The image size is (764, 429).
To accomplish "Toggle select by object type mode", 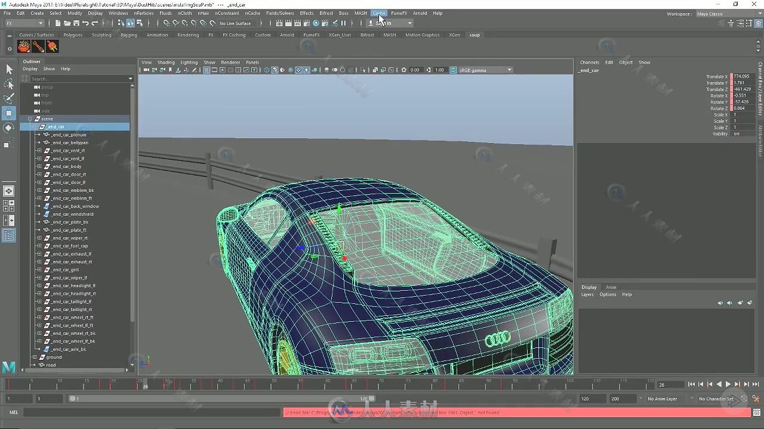I will (130, 23).
